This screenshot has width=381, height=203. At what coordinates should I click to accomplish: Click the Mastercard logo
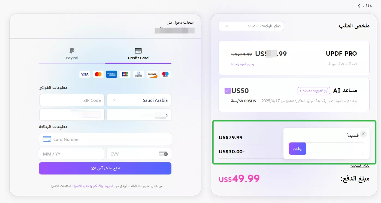pos(98,74)
